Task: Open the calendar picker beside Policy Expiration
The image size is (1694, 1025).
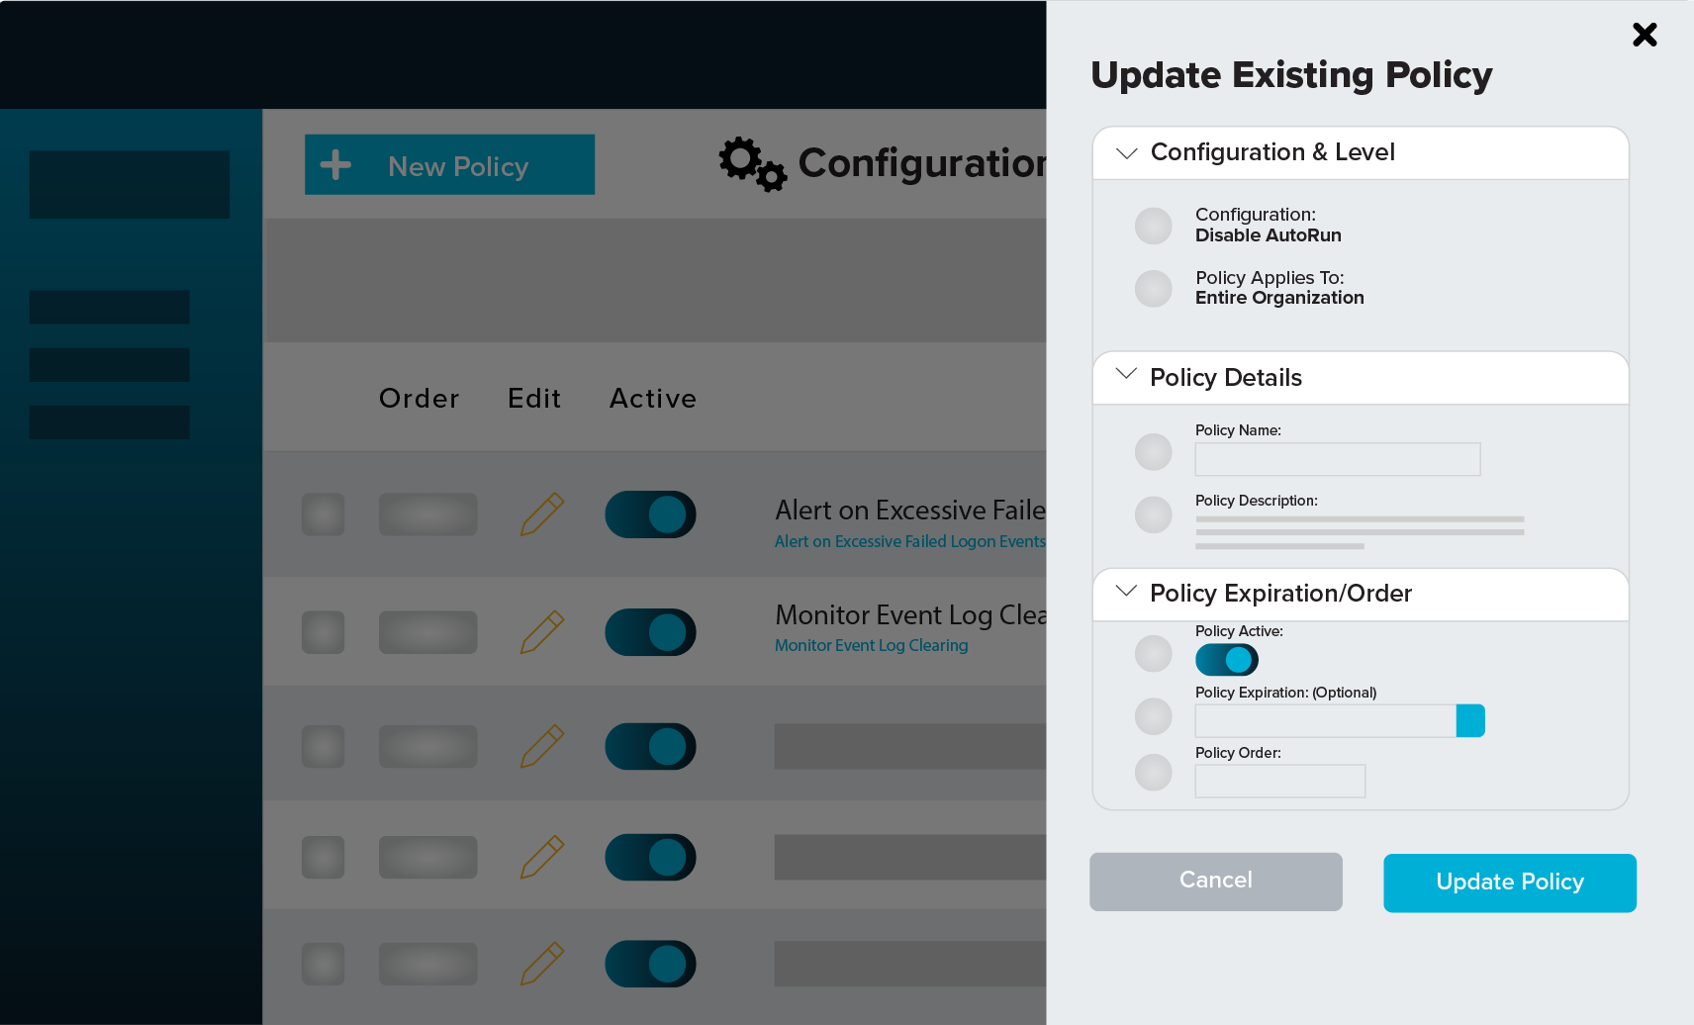Action: click(x=1470, y=720)
